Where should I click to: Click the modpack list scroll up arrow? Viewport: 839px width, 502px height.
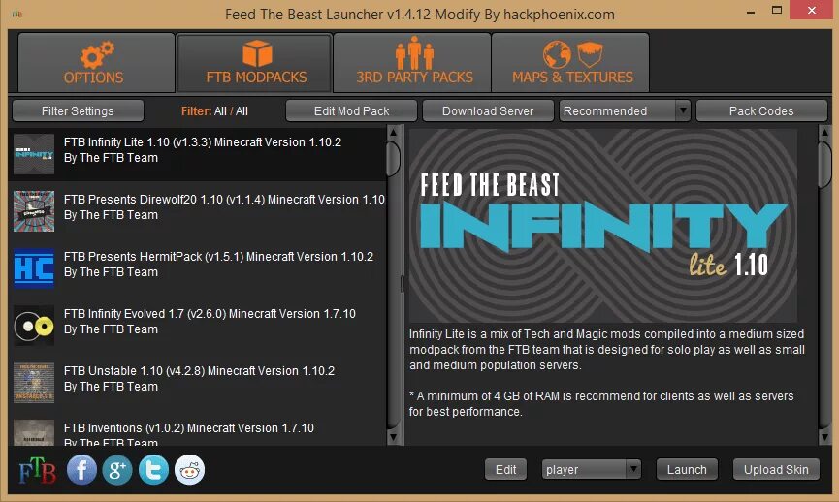pos(393,132)
